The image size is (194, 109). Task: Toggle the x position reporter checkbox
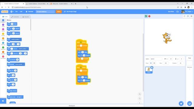coord(8,103)
